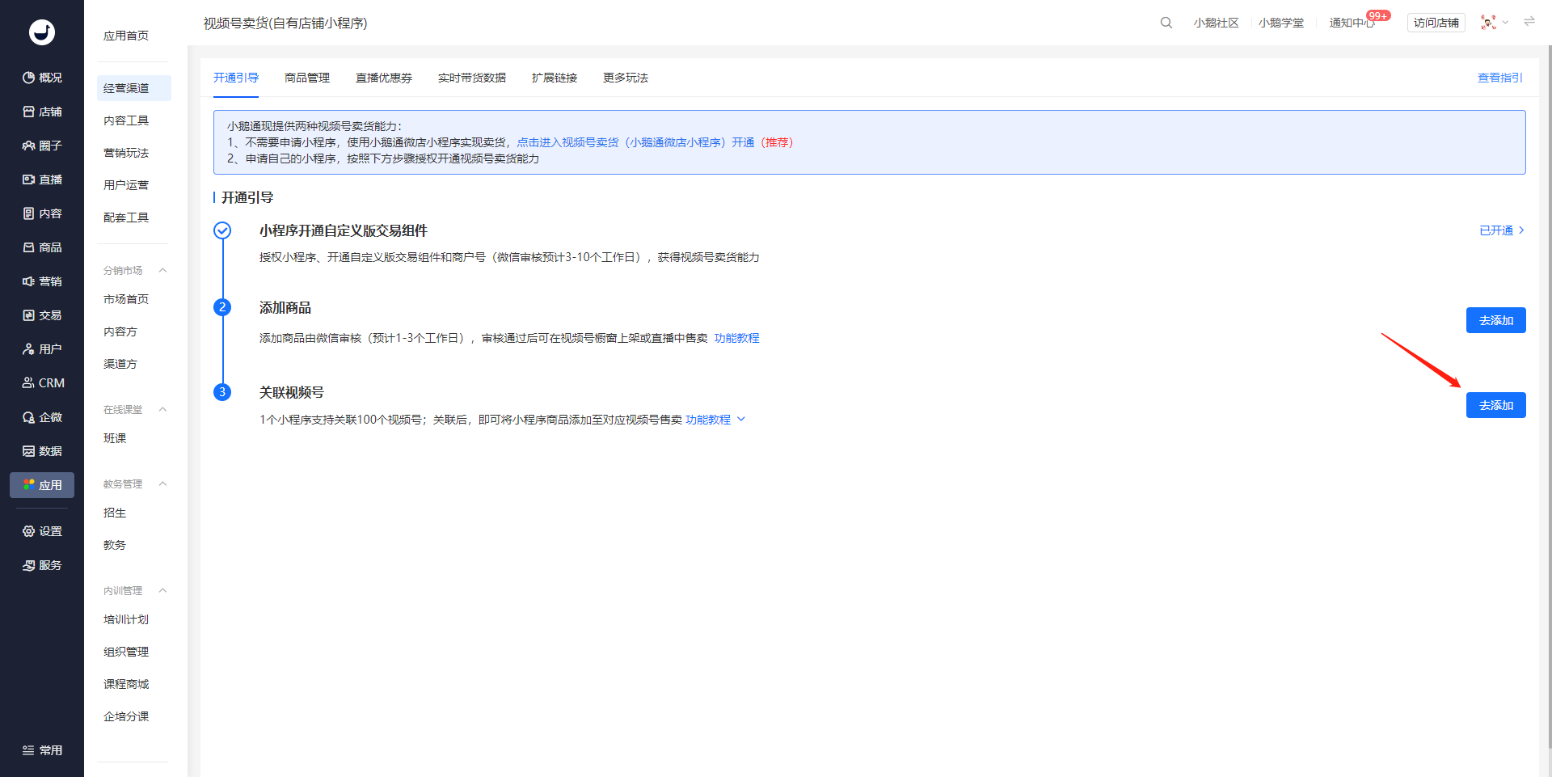This screenshot has height=777, width=1552.
Task: Open the 数据 data sidebar icon
Action: [29, 451]
